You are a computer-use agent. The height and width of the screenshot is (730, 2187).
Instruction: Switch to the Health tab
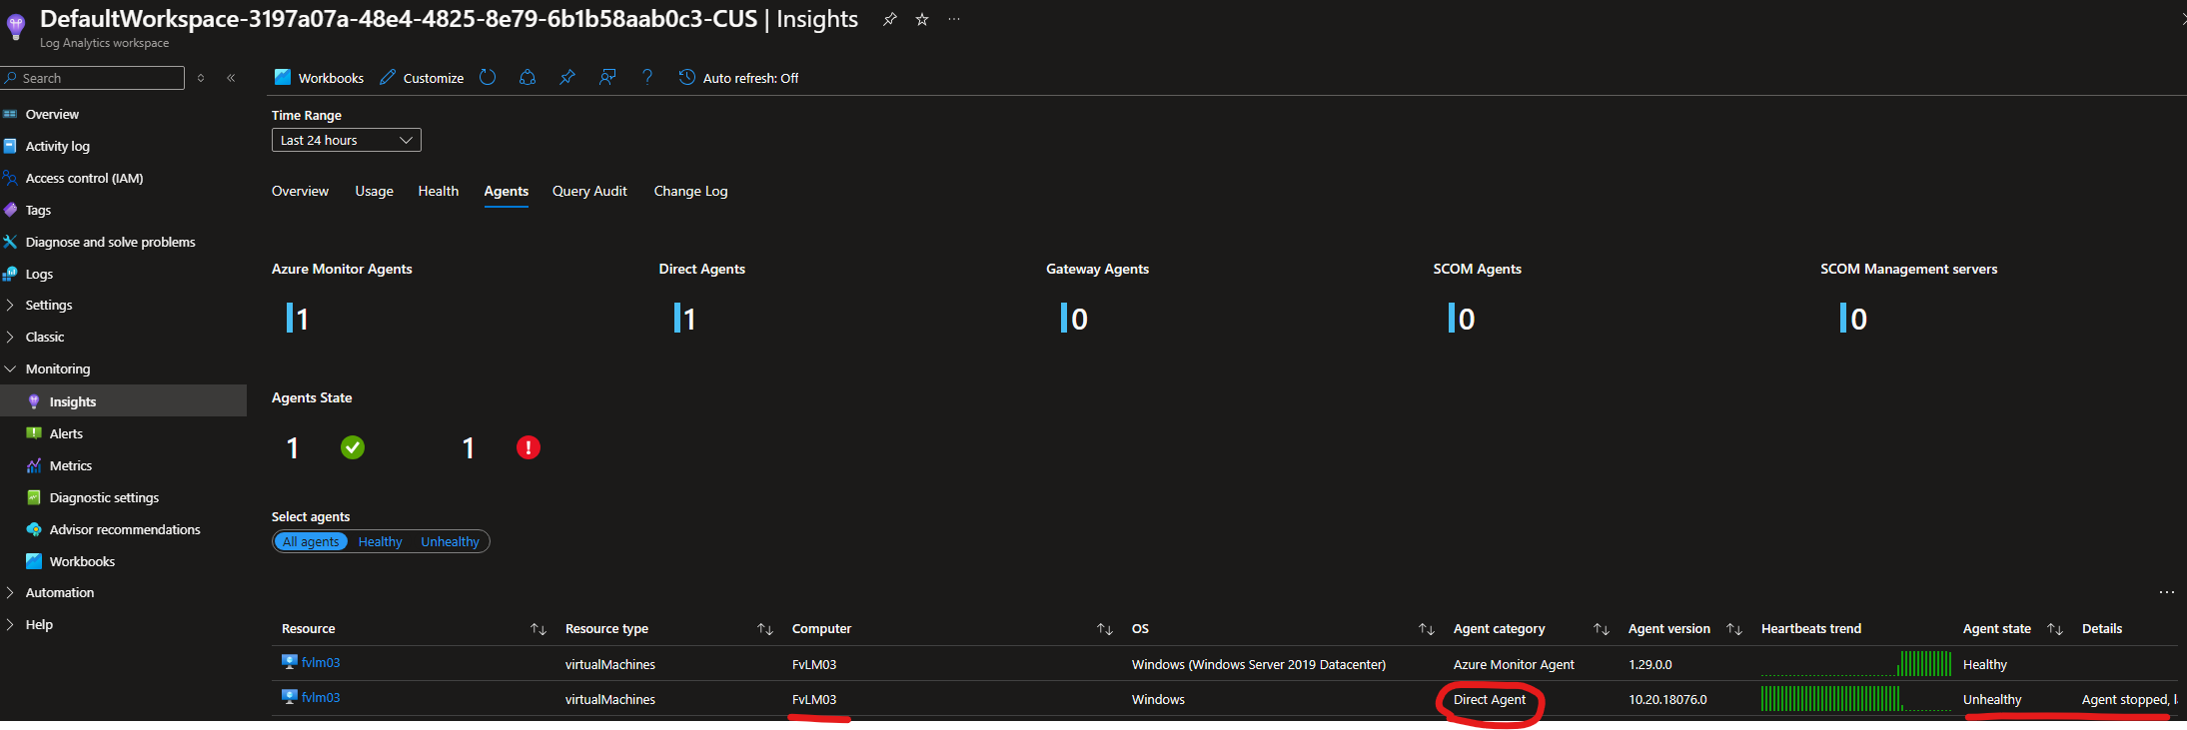coord(439,191)
